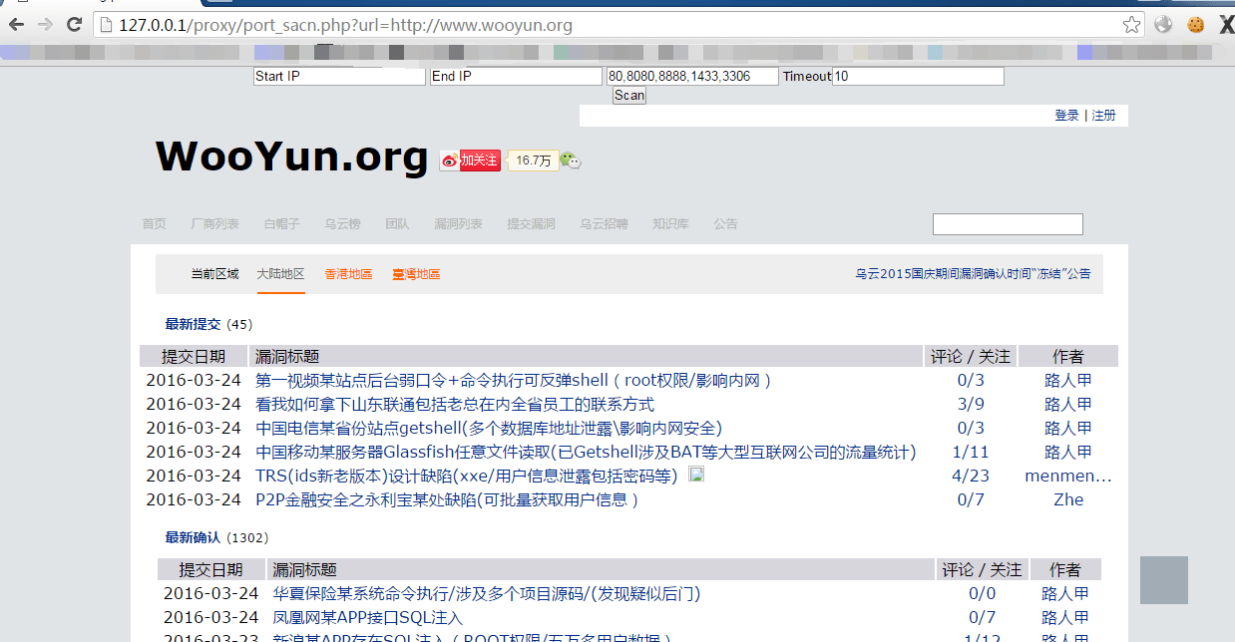Click the WooYun.org logo
Image resolution: width=1235 pixels, height=642 pixels.
(291, 158)
